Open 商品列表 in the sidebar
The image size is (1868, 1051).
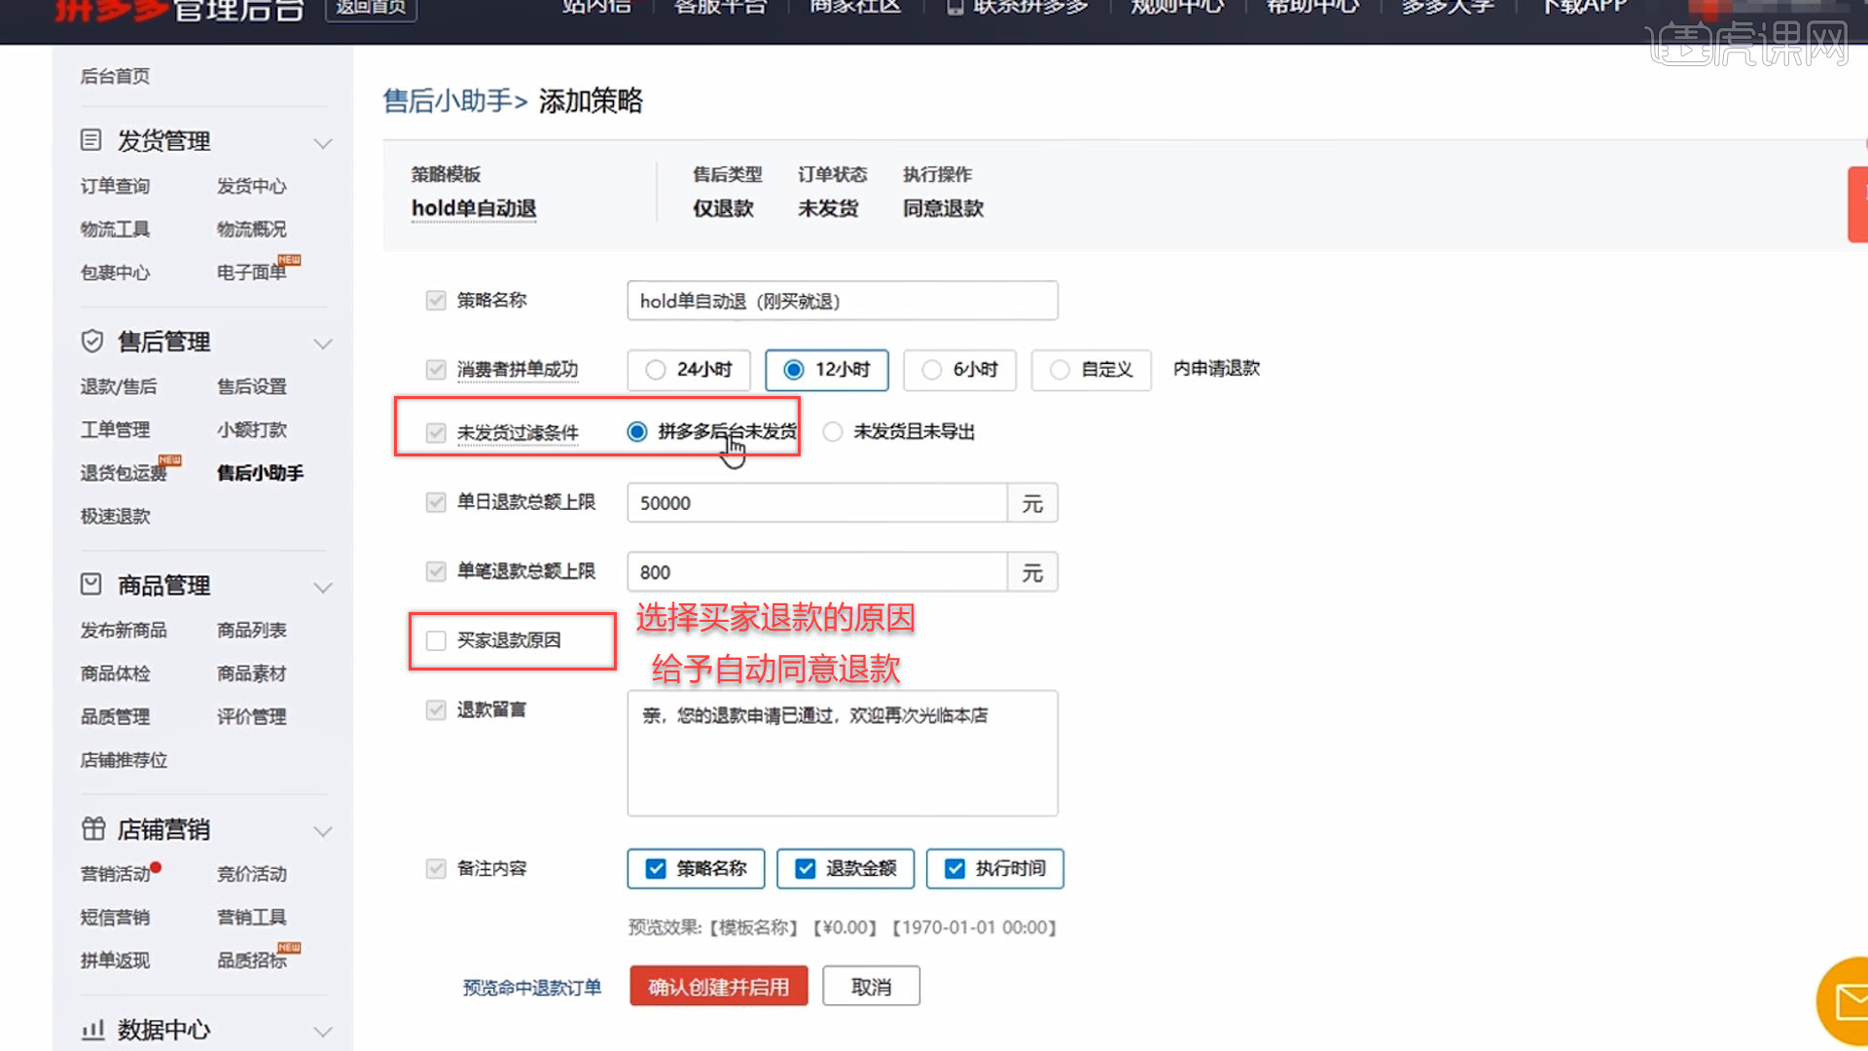[x=251, y=630]
